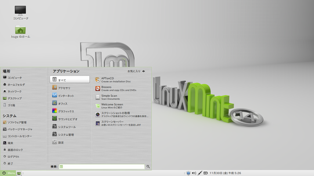Launch ソフトウェア管理 software manager
This screenshot has width=314, height=176.
click(x=15, y=122)
